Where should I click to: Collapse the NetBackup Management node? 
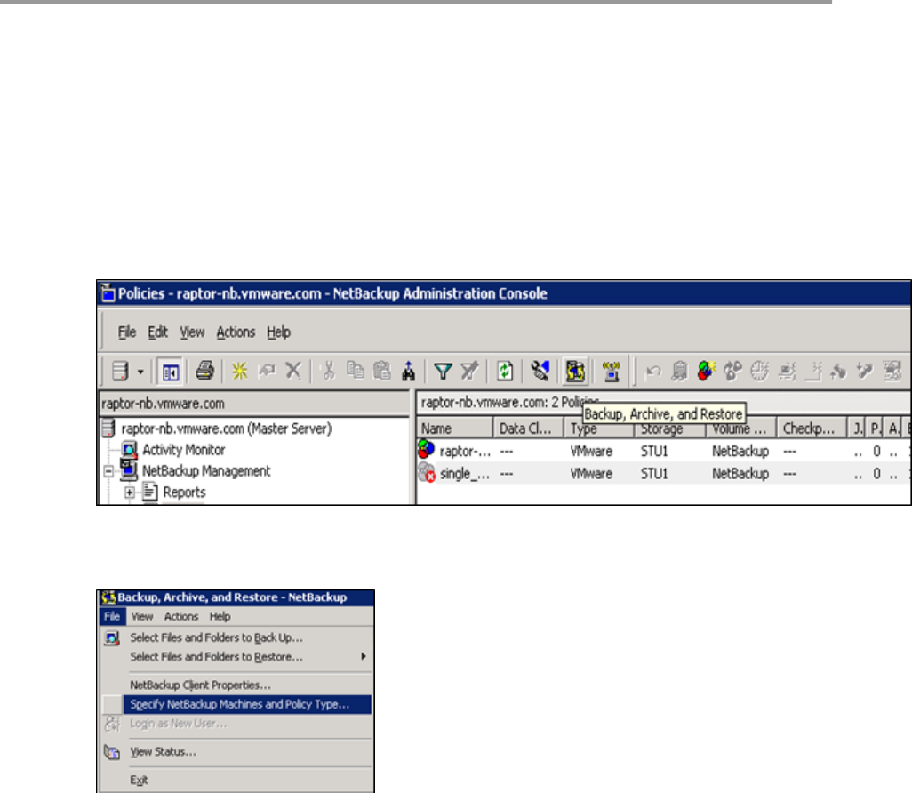pyautogui.click(x=108, y=471)
